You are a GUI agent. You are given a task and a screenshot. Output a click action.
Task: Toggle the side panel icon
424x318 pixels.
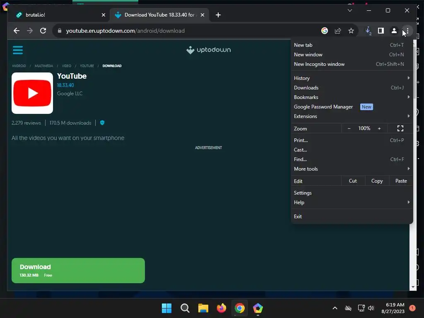(381, 31)
